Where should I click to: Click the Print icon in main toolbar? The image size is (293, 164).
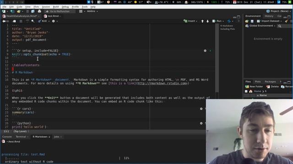pyautogui.click(x=39, y=11)
